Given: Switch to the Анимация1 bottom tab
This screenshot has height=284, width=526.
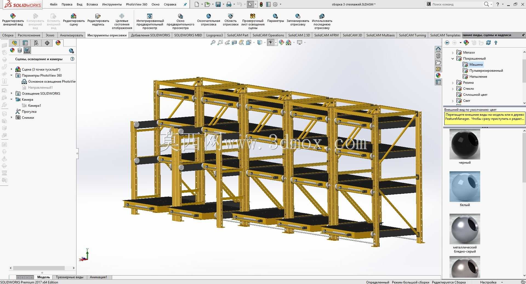Looking at the screenshot, I should 98,277.
